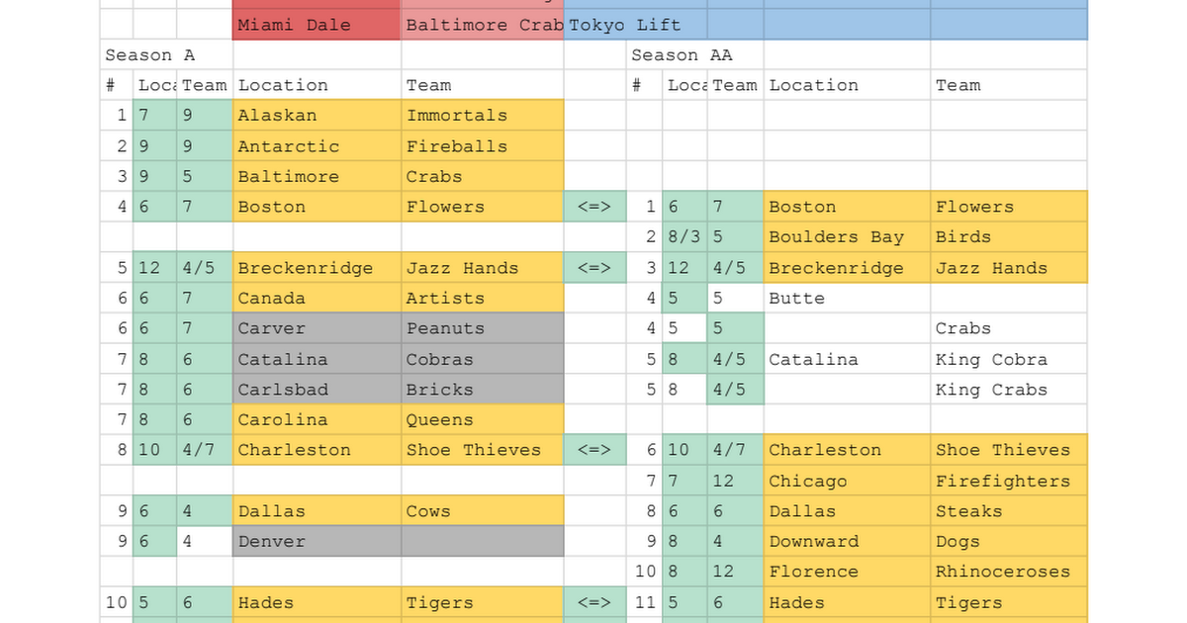Click the Downward location cell
The image size is (1187, 623).
click(x=846, y=541)
